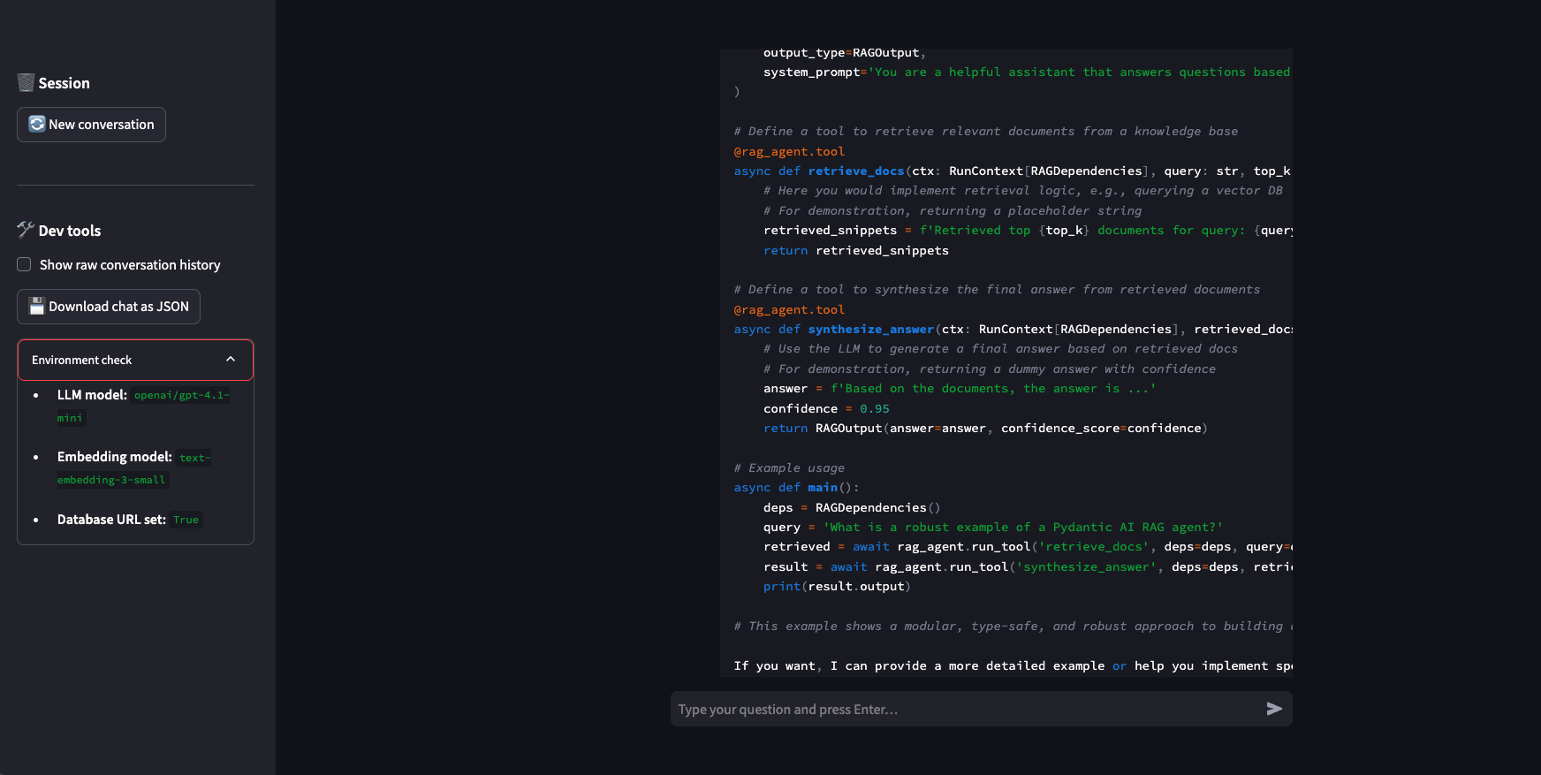Click the confidence = 0.95 line
1541x775 pixels.
click(x=826, y=408)
